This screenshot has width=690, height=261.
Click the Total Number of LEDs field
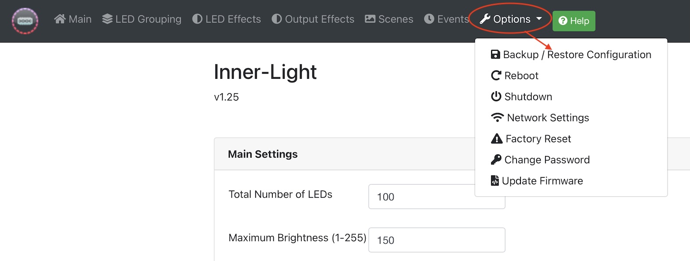[x=437, y=197]
